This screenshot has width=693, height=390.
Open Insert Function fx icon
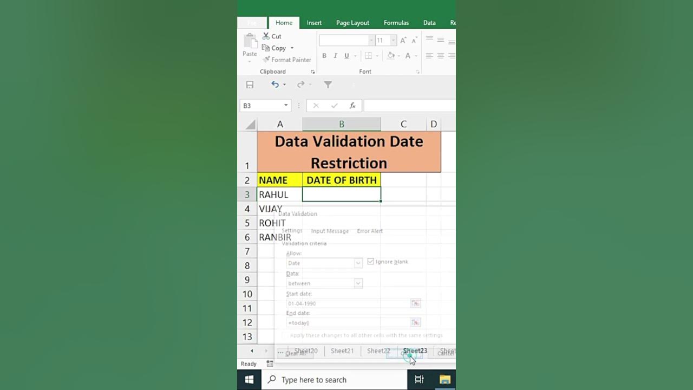click(352, 106)
